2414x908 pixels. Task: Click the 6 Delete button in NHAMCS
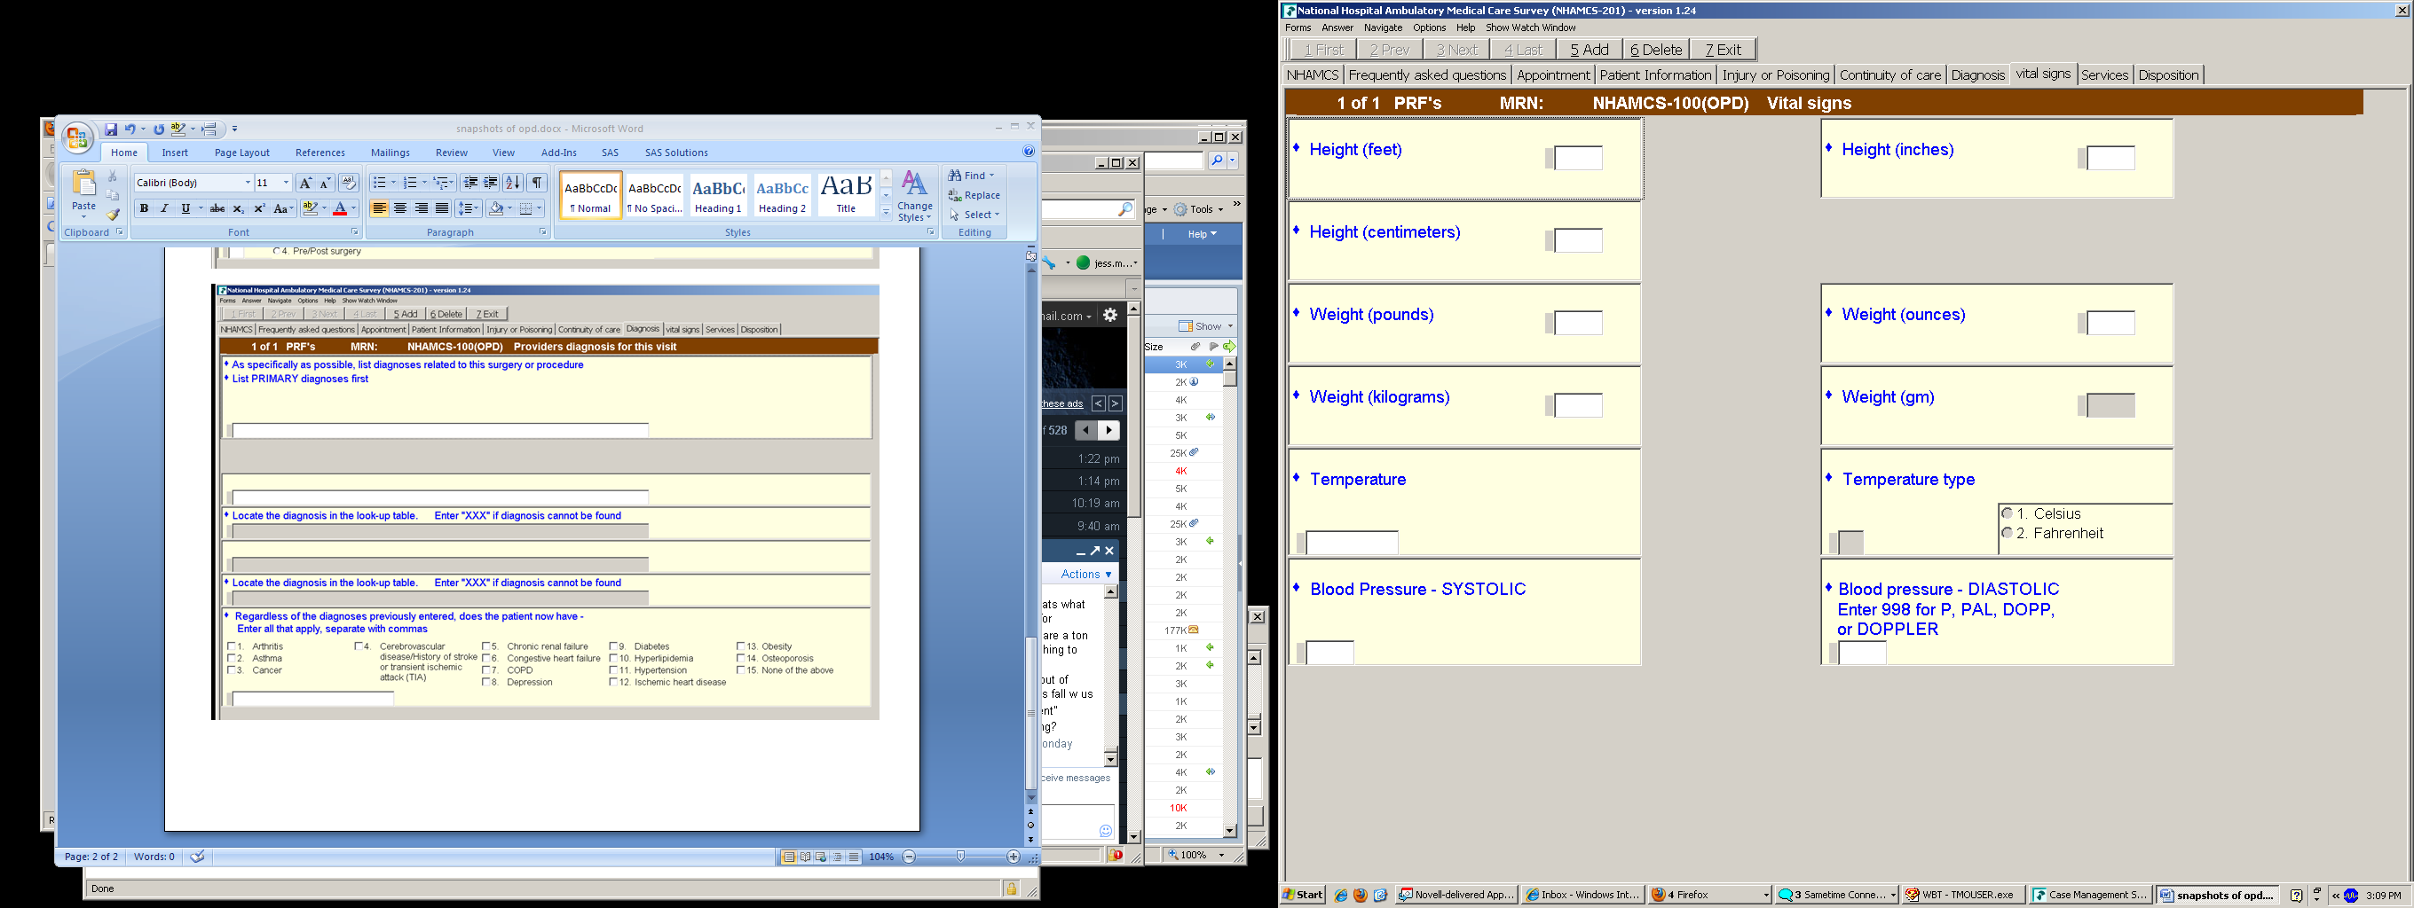click(x=1657, y=50)
